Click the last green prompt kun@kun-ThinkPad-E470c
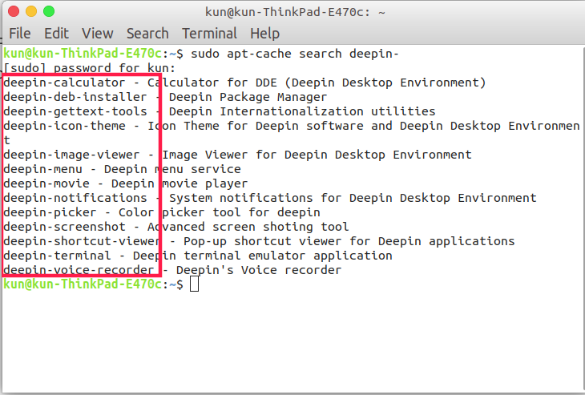 [82, 284]
